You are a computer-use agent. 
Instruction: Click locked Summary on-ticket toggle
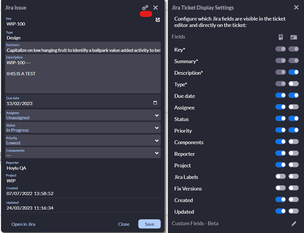[x=294, y=60]
